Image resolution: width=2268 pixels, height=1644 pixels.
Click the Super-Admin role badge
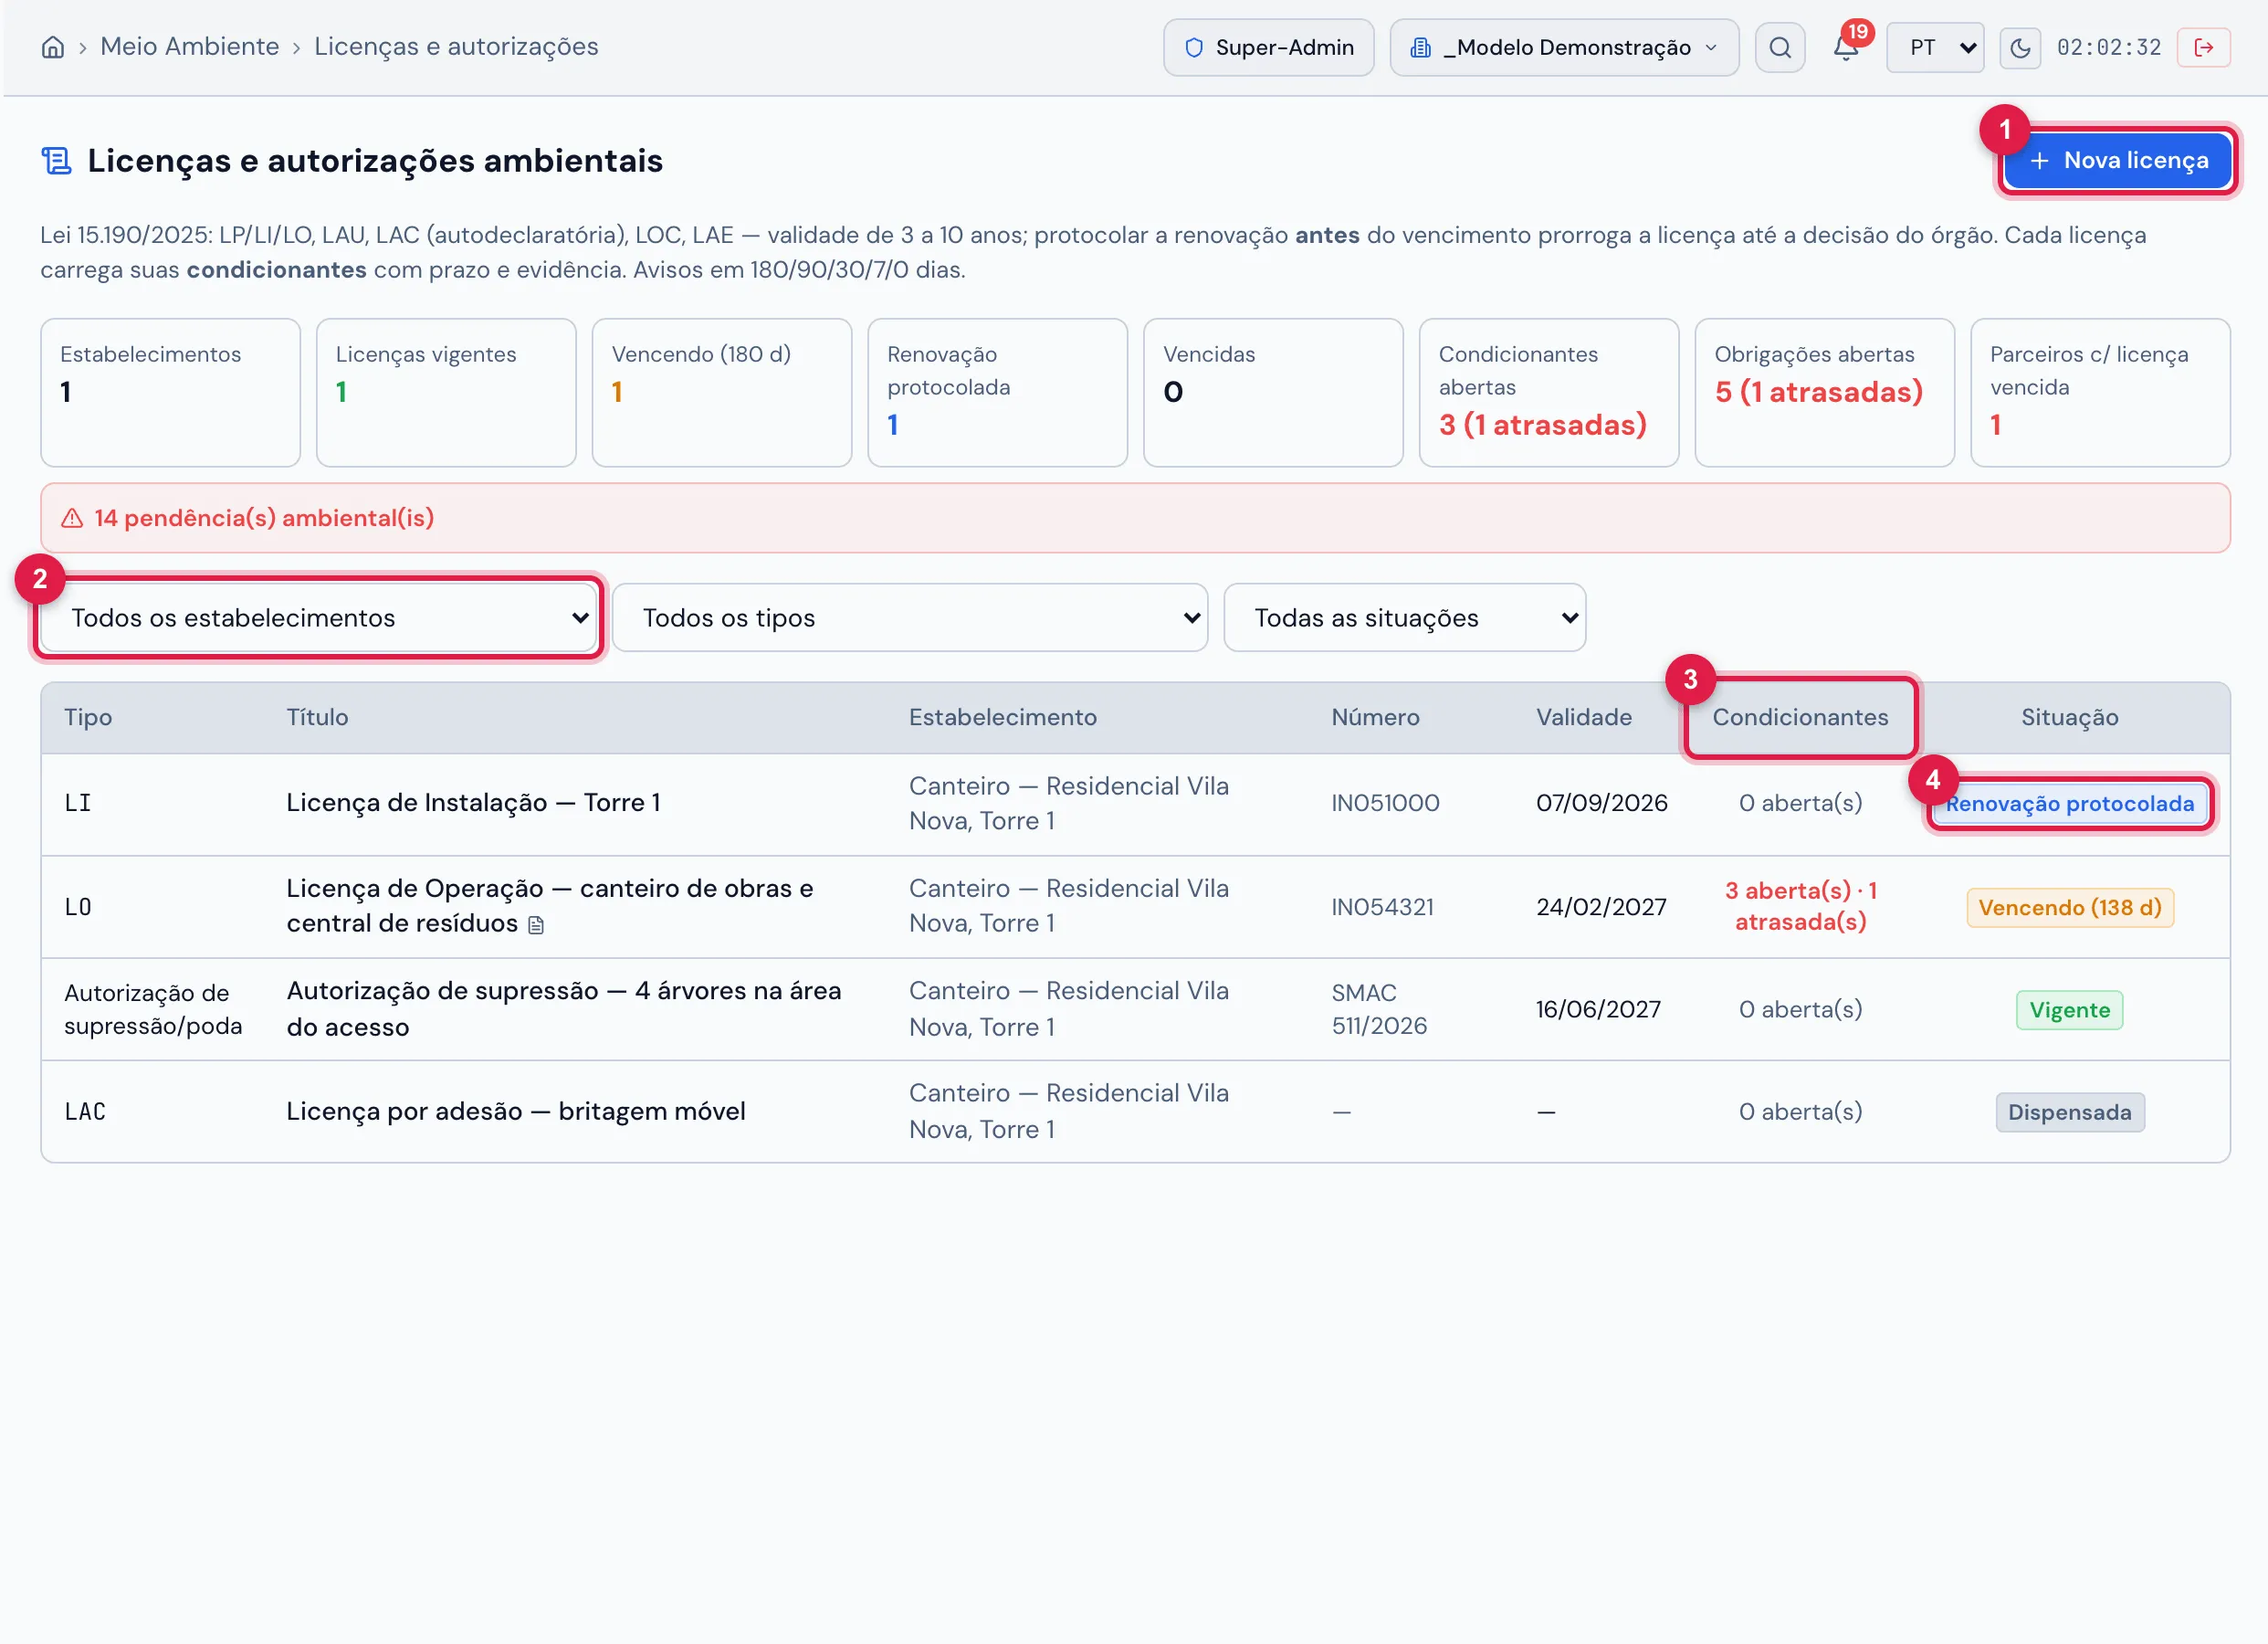click(1268, 47)
